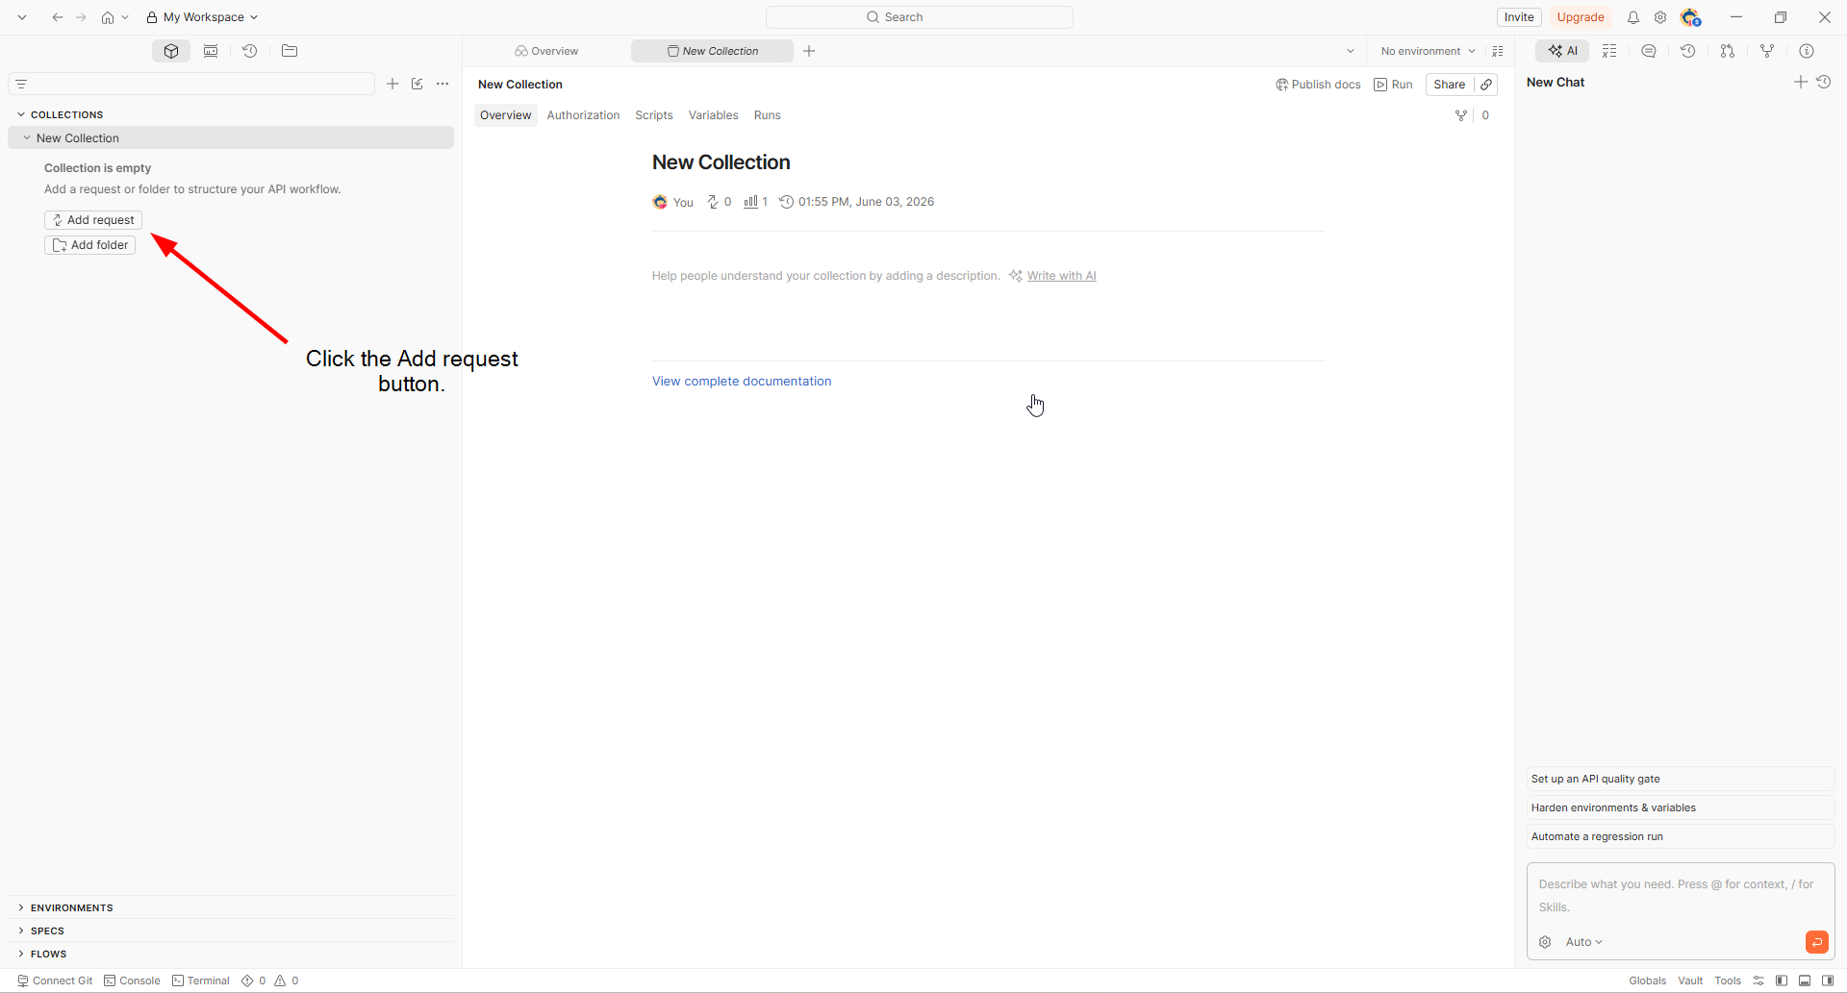1847x993 pixels.
Task: Switch to the Scripts tab
Action: [654, 115]
